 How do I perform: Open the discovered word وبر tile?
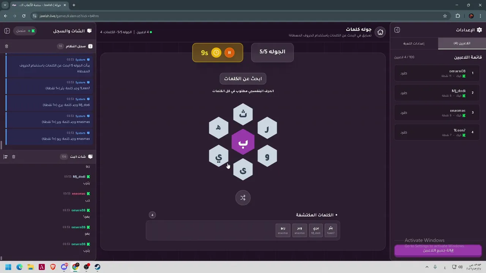click(x=300, y=230)
